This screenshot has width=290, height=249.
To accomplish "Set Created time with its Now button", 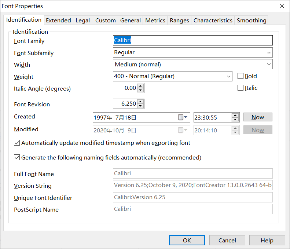I will coord(258,117).
